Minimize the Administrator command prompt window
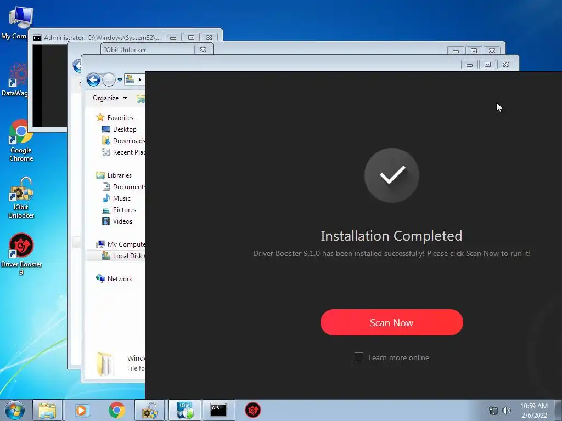This screenshot has width=562, height=421. pos(173,38)
